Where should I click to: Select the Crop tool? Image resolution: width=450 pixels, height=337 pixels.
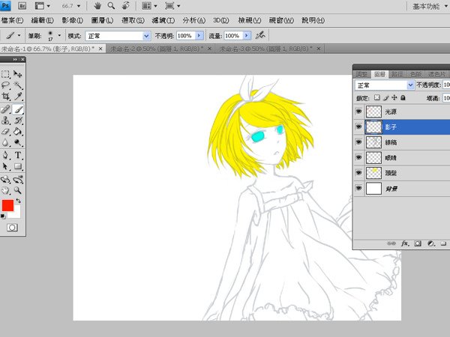coord(5,97)
